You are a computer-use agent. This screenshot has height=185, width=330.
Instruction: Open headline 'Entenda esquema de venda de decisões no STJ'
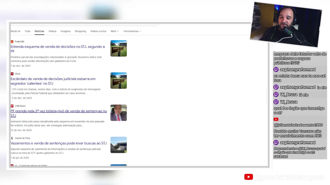(57, 49)
